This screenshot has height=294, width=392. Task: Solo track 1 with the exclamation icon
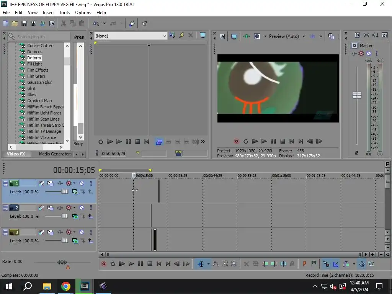(91, 183)
